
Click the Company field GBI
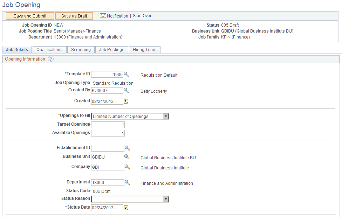(108, 167)
